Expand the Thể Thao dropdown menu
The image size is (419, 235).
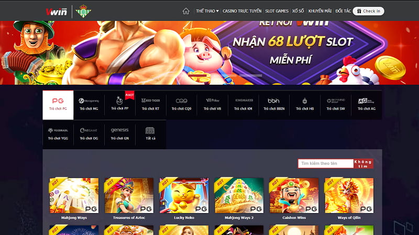[207, 11]
